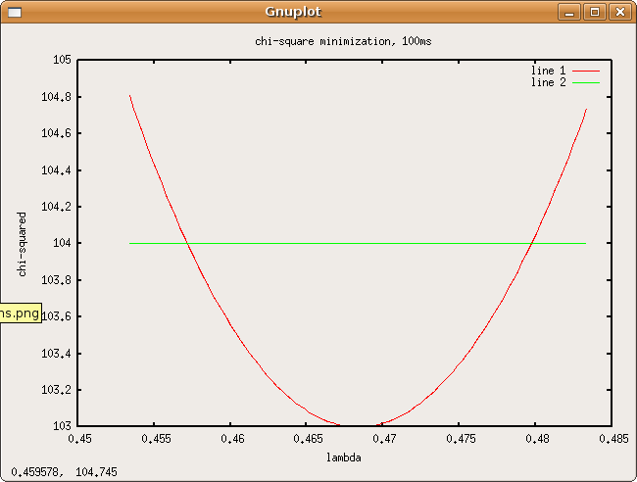Toggle the "line 1" legend entry

548,72
